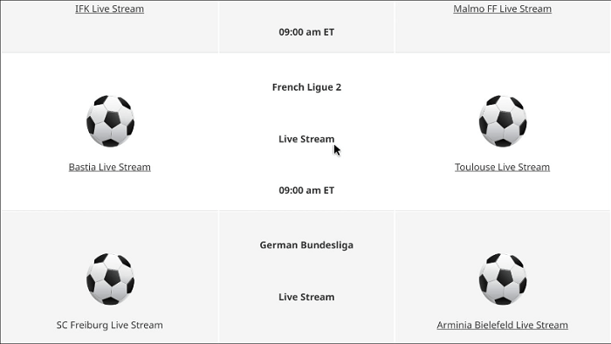Click blank area above the Toulouse soccer ball
Image resolution: width=611 pixels, height=344 pixels.
[502, 74]
